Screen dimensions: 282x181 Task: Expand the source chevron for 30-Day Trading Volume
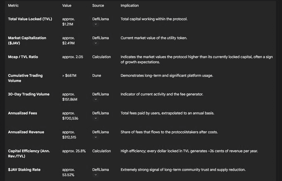[x=96, y=99]
